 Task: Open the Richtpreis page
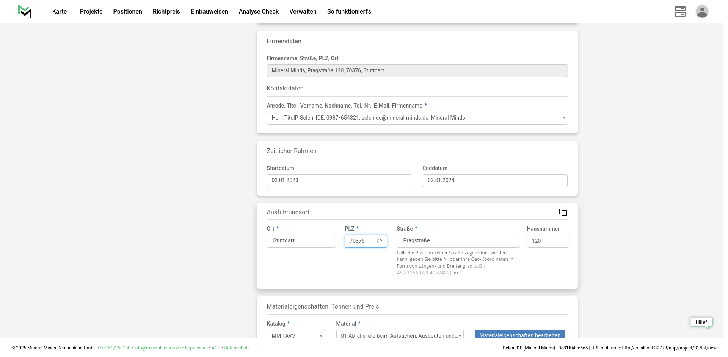pyautogui.click(x=166, y=12)
